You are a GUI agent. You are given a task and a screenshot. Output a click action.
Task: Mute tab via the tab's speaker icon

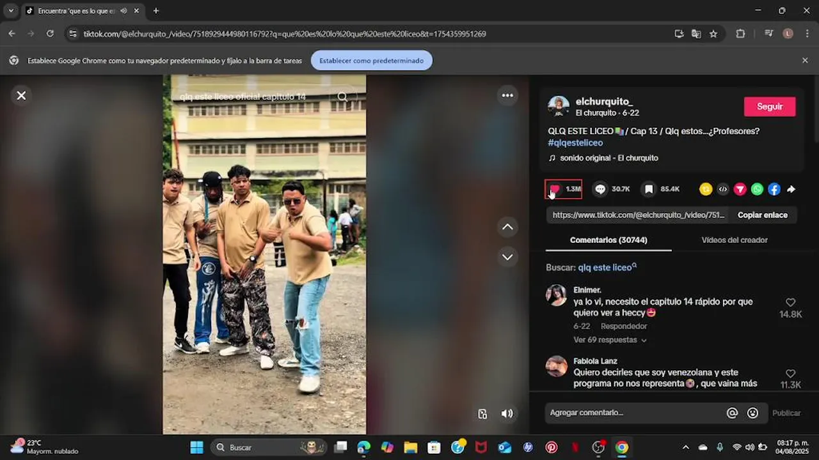tap(123, 11)
